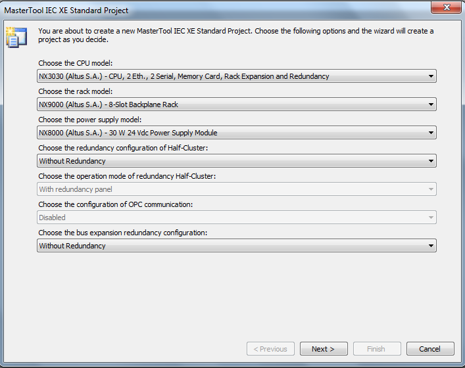Screen dimensions: 465x368
Task: Click the arrow of the OPC communication combo
Action: tap(431, 218)
